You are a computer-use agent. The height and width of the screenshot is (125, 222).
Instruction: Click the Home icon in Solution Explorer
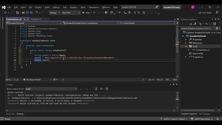tap(191, 24)
